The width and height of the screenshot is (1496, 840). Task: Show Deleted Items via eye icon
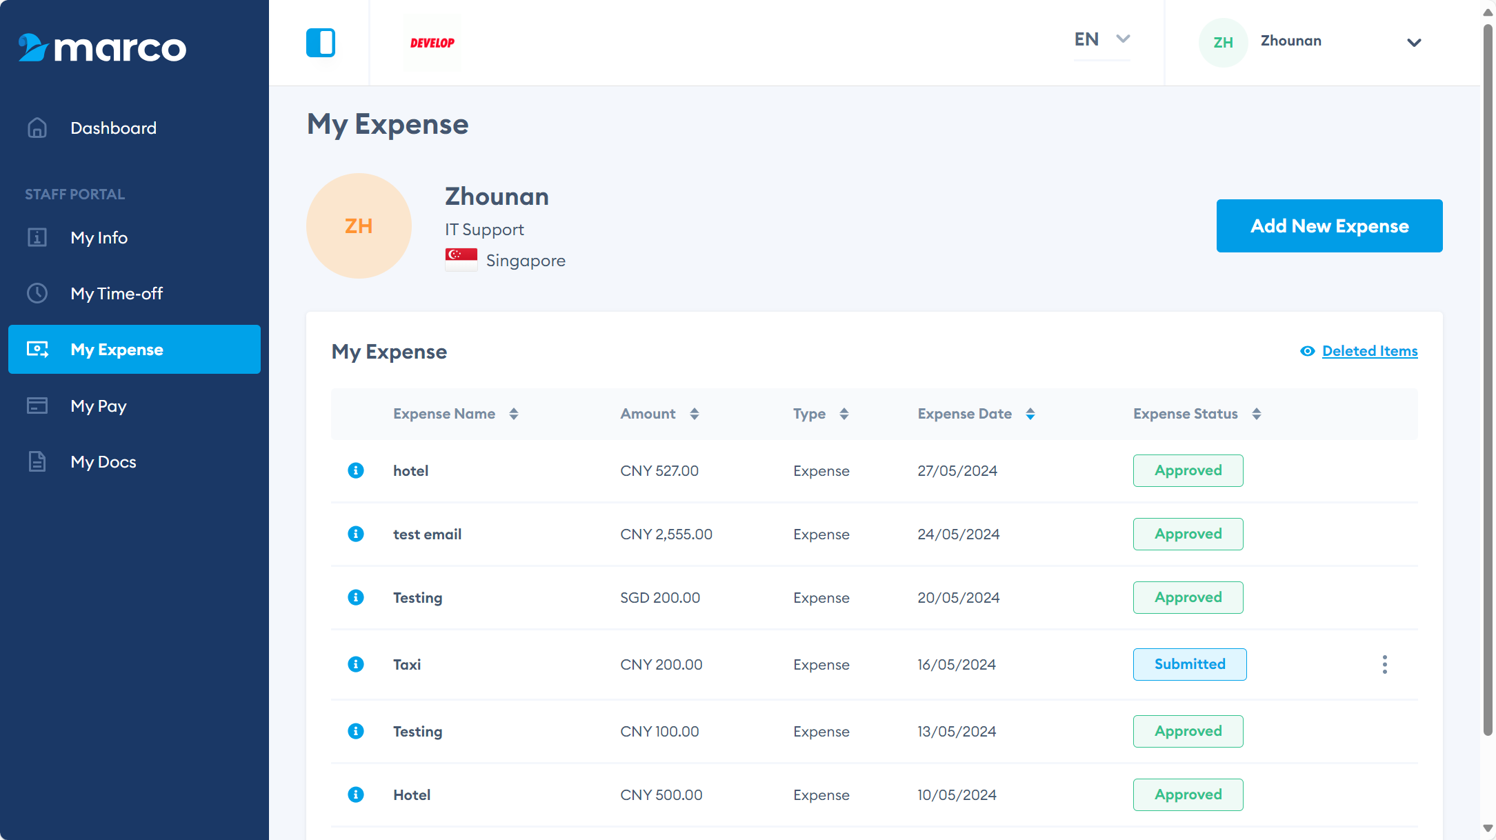click(x=1307, y=351)
